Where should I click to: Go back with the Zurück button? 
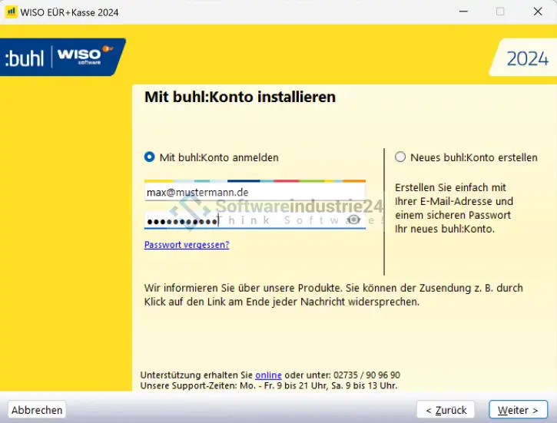pyautogui.click(x=446, y=410)
